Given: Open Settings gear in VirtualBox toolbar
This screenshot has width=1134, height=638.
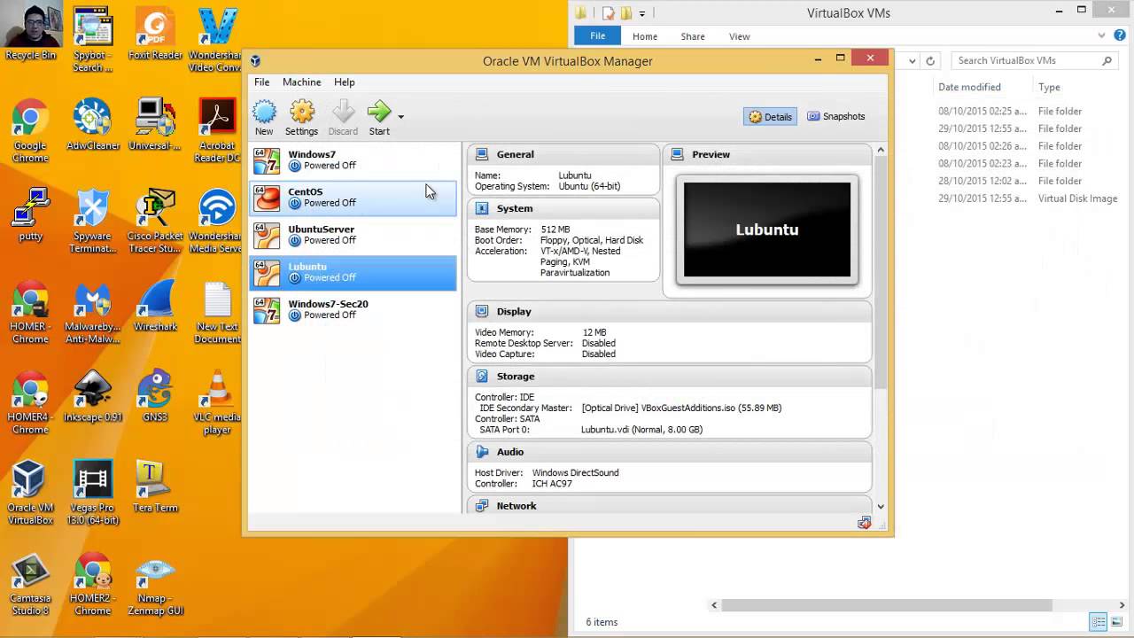Looking at the screenshot, I should pos(301,118).
